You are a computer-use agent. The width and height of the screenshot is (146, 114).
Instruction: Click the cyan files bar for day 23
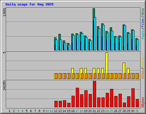(104, 38)
